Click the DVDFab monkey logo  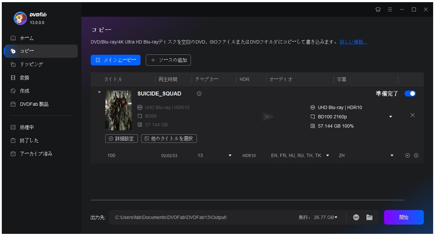[20, 18]
